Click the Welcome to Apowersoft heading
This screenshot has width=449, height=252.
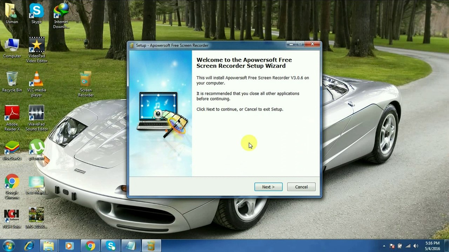point(244,63)
